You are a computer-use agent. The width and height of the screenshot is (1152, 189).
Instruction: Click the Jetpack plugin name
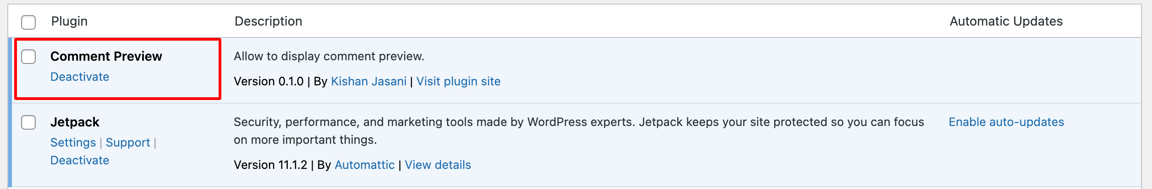tap(75, 122)
